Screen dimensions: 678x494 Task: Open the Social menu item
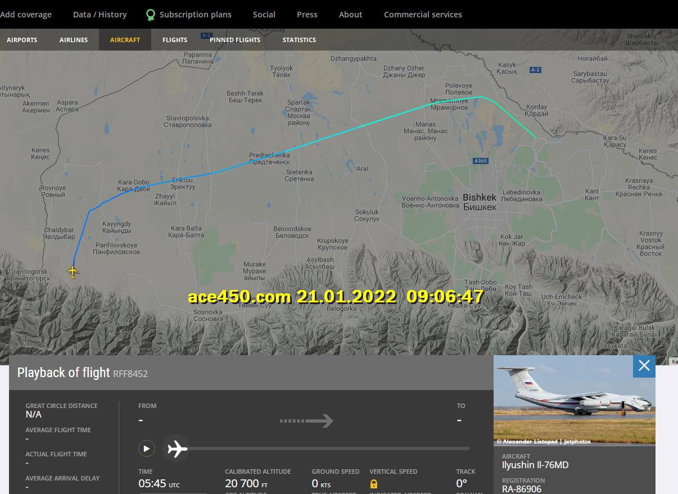click(x=264, y=15)
